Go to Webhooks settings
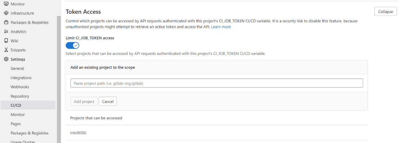Image resolution: width=401 pixels, height=143 pixels. pyautogui.click(x=20, y=87)
